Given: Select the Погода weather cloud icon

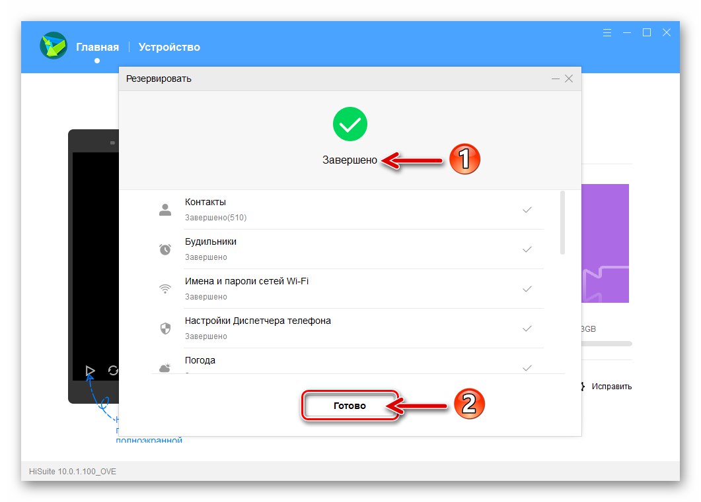Looking at the screenshot, I should coord(165,367).
